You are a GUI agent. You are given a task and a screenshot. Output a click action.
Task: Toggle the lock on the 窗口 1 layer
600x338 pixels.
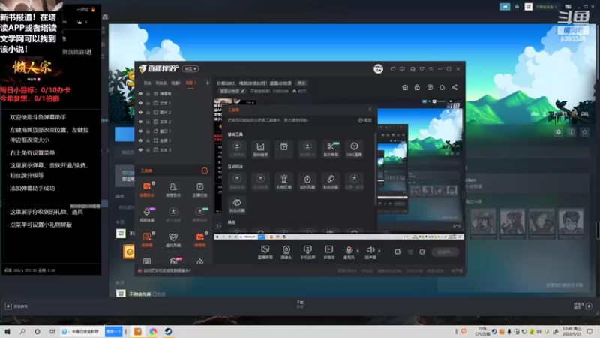click(x=148, y=131)
